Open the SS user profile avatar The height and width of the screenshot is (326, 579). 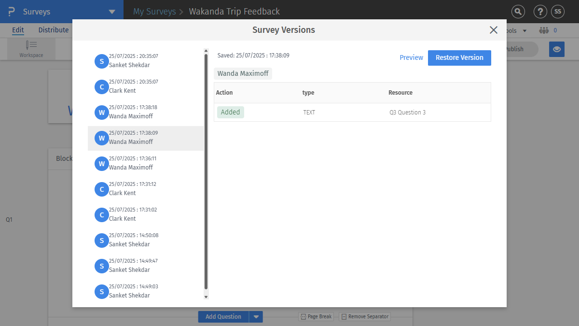click(558, 12)
